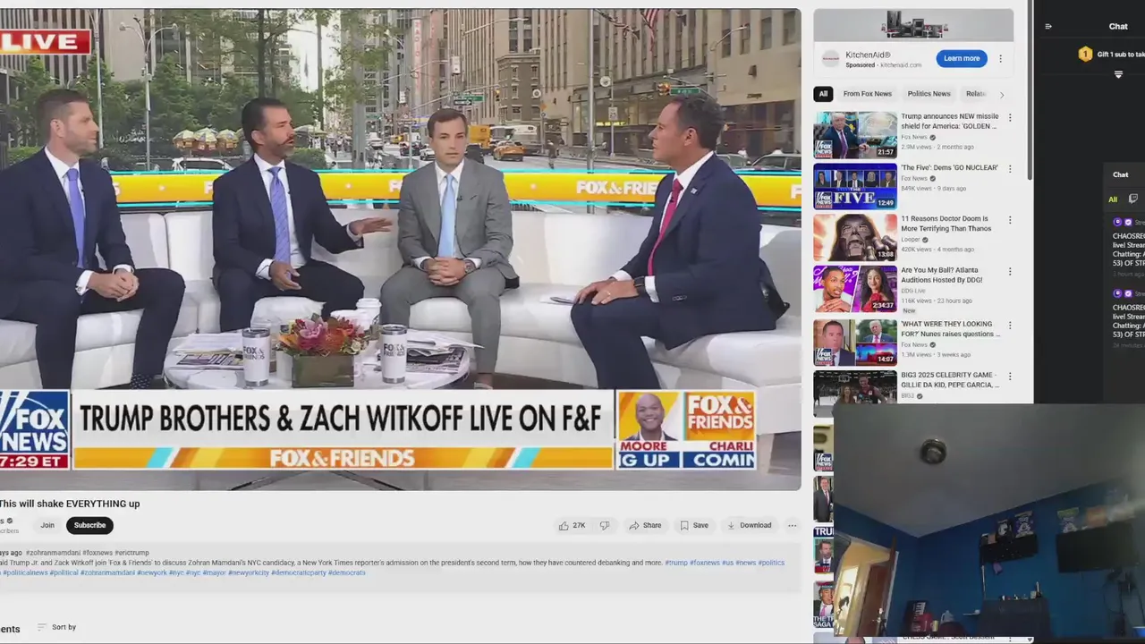Open the #us hashtag

click(x=727, y=563)
